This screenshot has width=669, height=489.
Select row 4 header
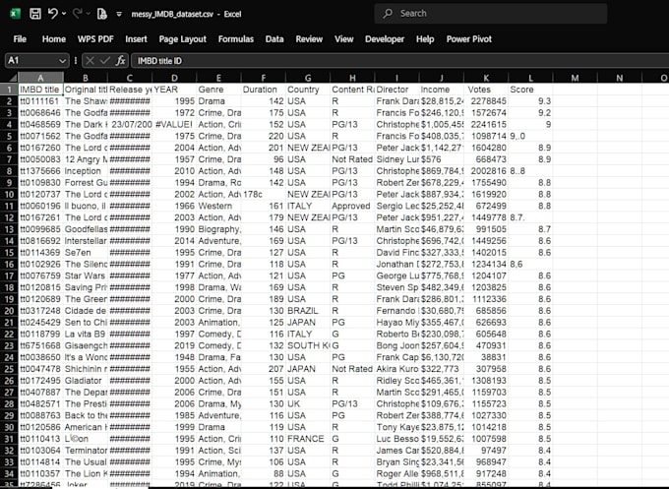point(9,125)
